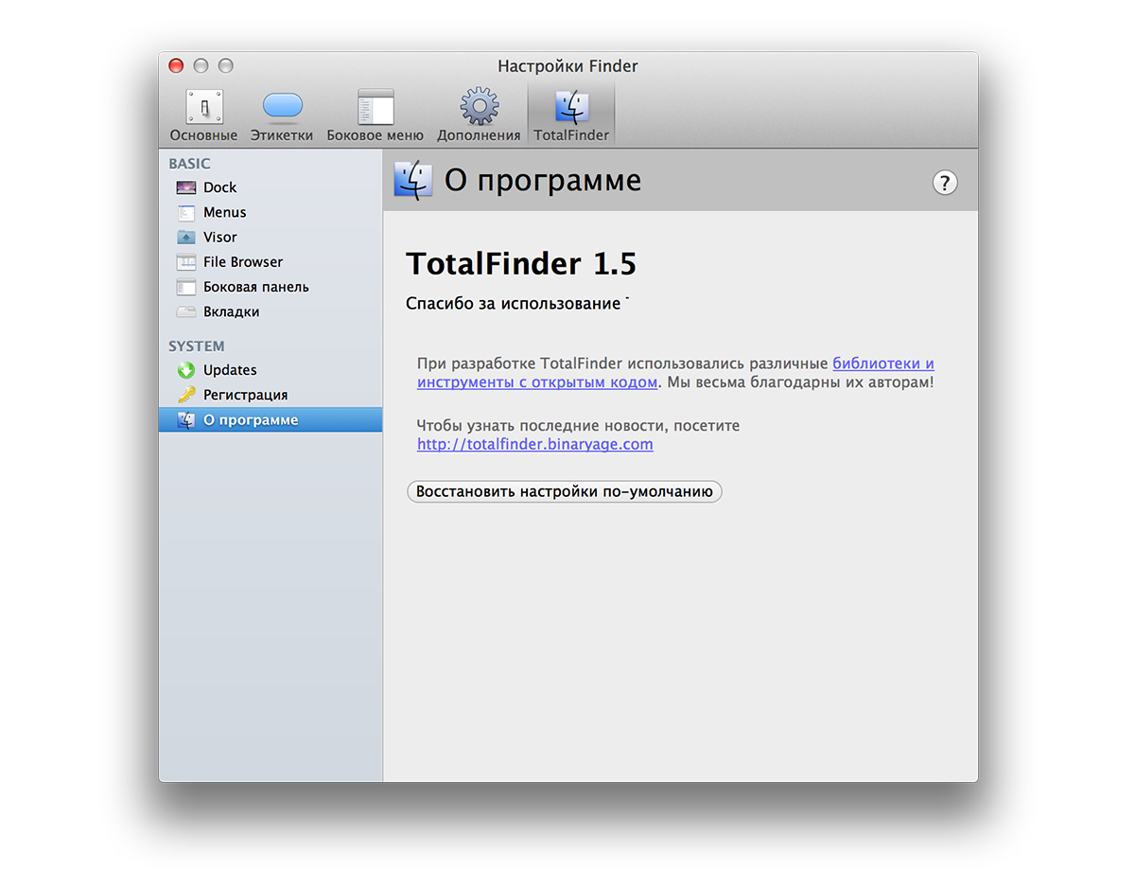The width and height of the screenshot is (1135, 887).
Task: Close the Настройки Finder window with the red button
Action: tap(176, 65)
